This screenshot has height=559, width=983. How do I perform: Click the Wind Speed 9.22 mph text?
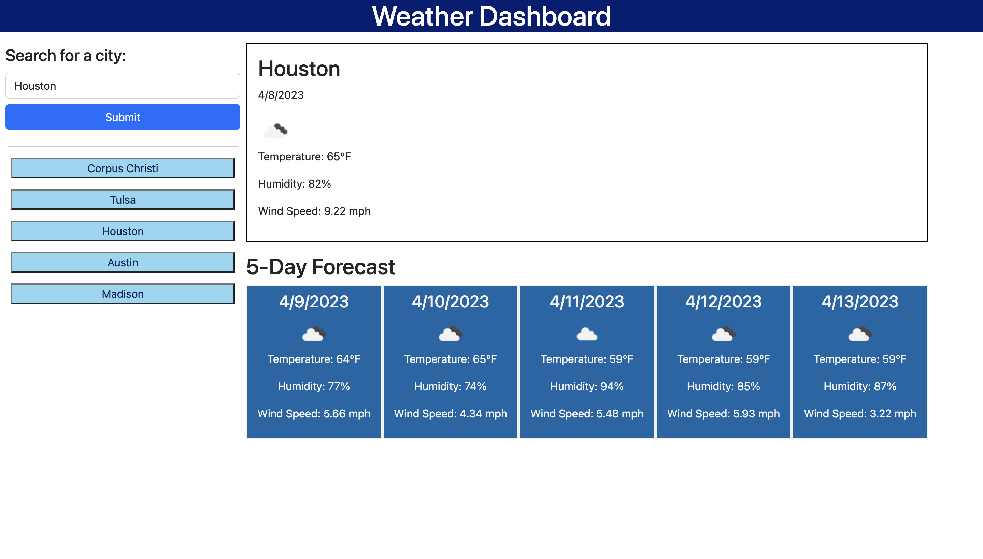(x=314, y=211)
